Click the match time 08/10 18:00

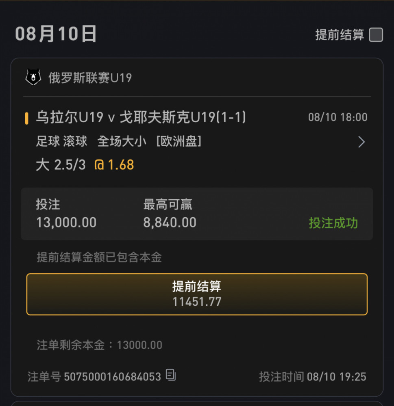click(338, 117)
